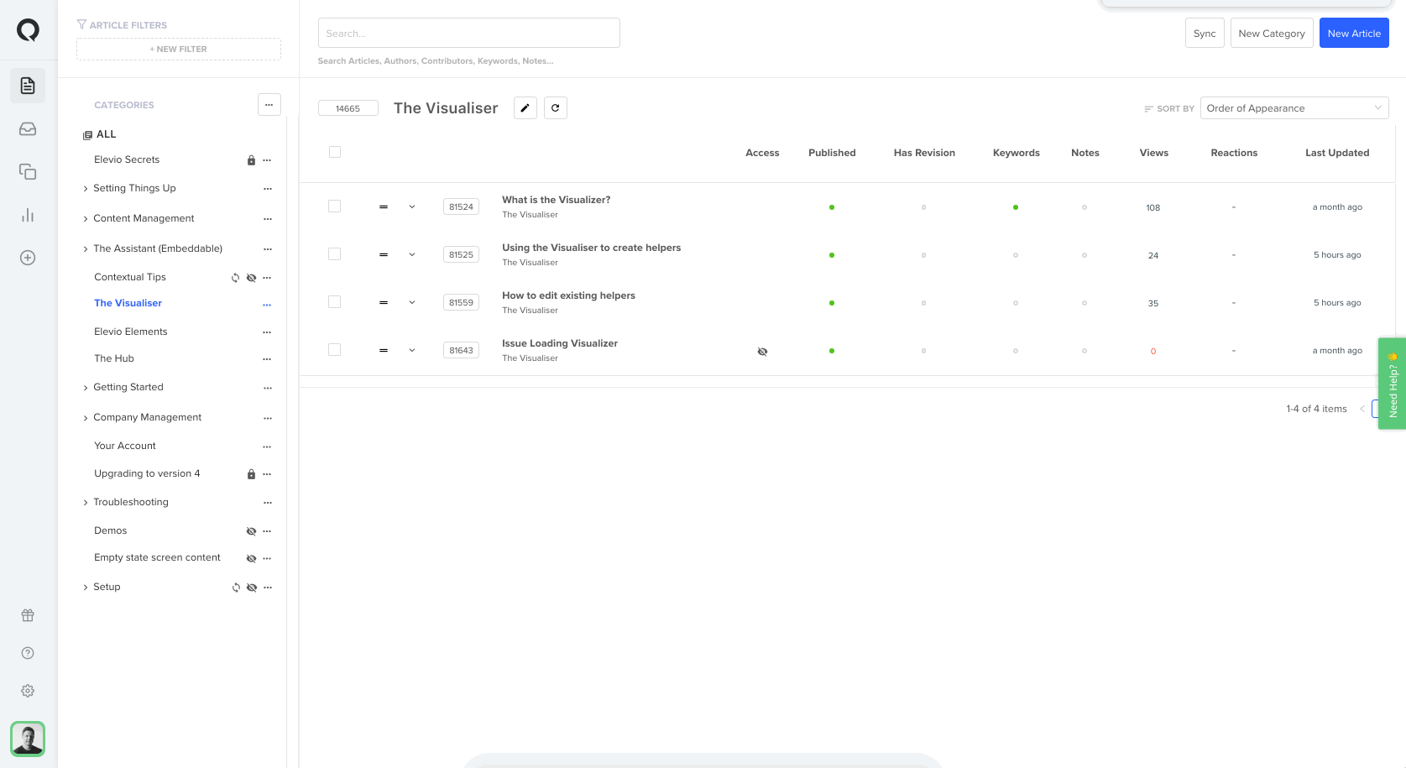Select Elevio Elements category

coord(131,332)
